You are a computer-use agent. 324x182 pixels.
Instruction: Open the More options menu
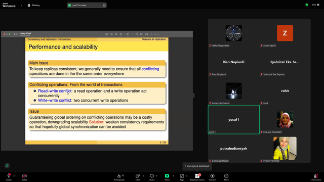[226, 177]
